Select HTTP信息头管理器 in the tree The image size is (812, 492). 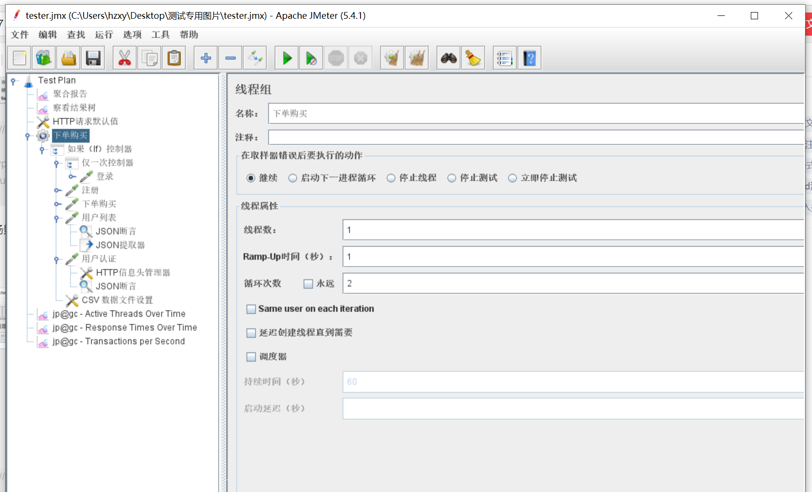[x=133, y=273]
